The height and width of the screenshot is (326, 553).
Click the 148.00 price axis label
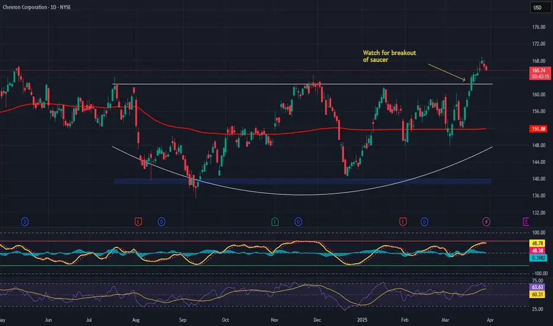(x=539, y=145)
